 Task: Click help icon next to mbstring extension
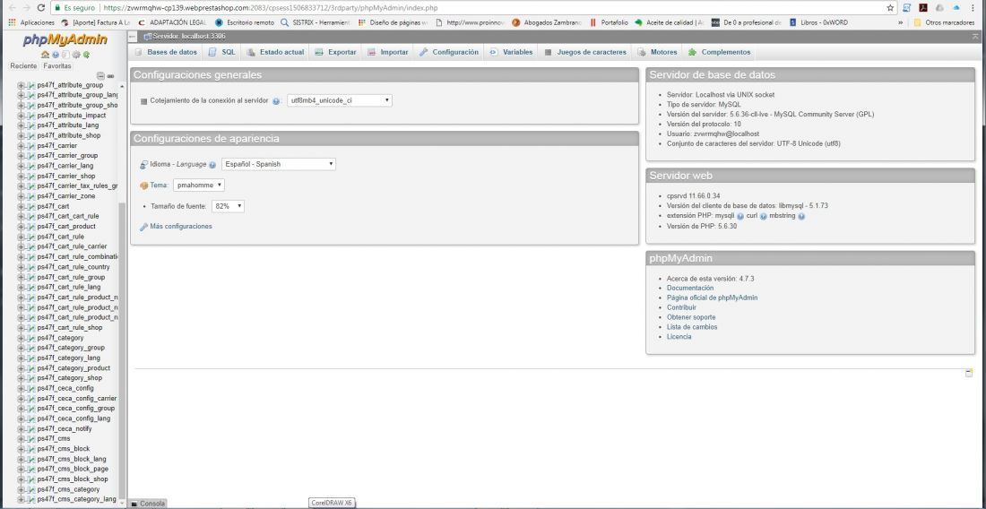(x=801, y=216)
